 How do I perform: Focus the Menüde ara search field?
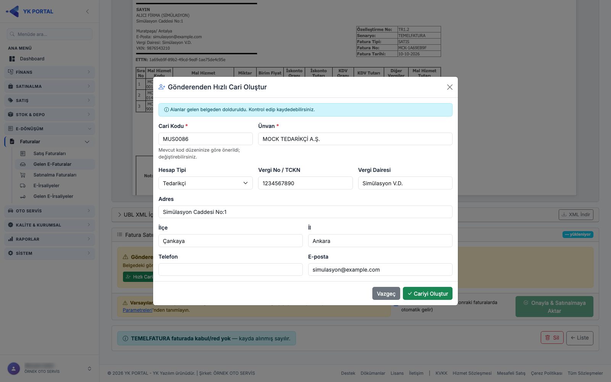[x=50, y=34]
